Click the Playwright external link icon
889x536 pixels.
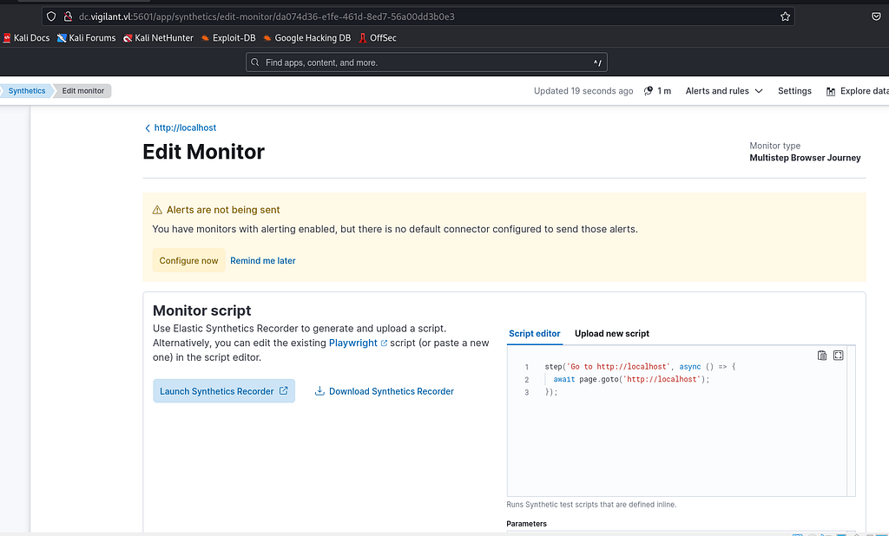pos(384,343)
